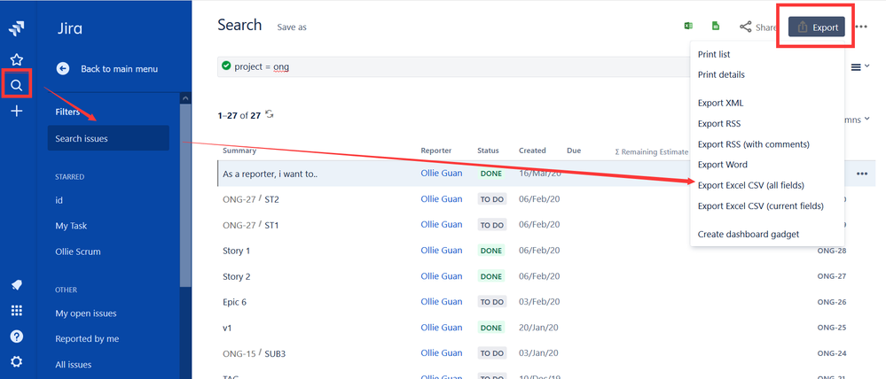Sort by the Remaining Estimate column header
The height and width of the screenshot is (379, 886).
(652, 151)
